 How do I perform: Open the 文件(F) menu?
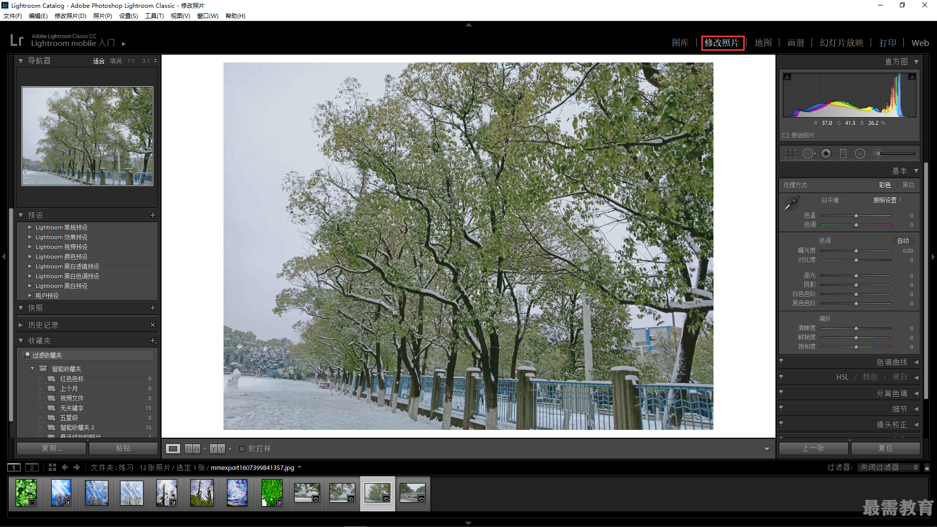[13, 16]
